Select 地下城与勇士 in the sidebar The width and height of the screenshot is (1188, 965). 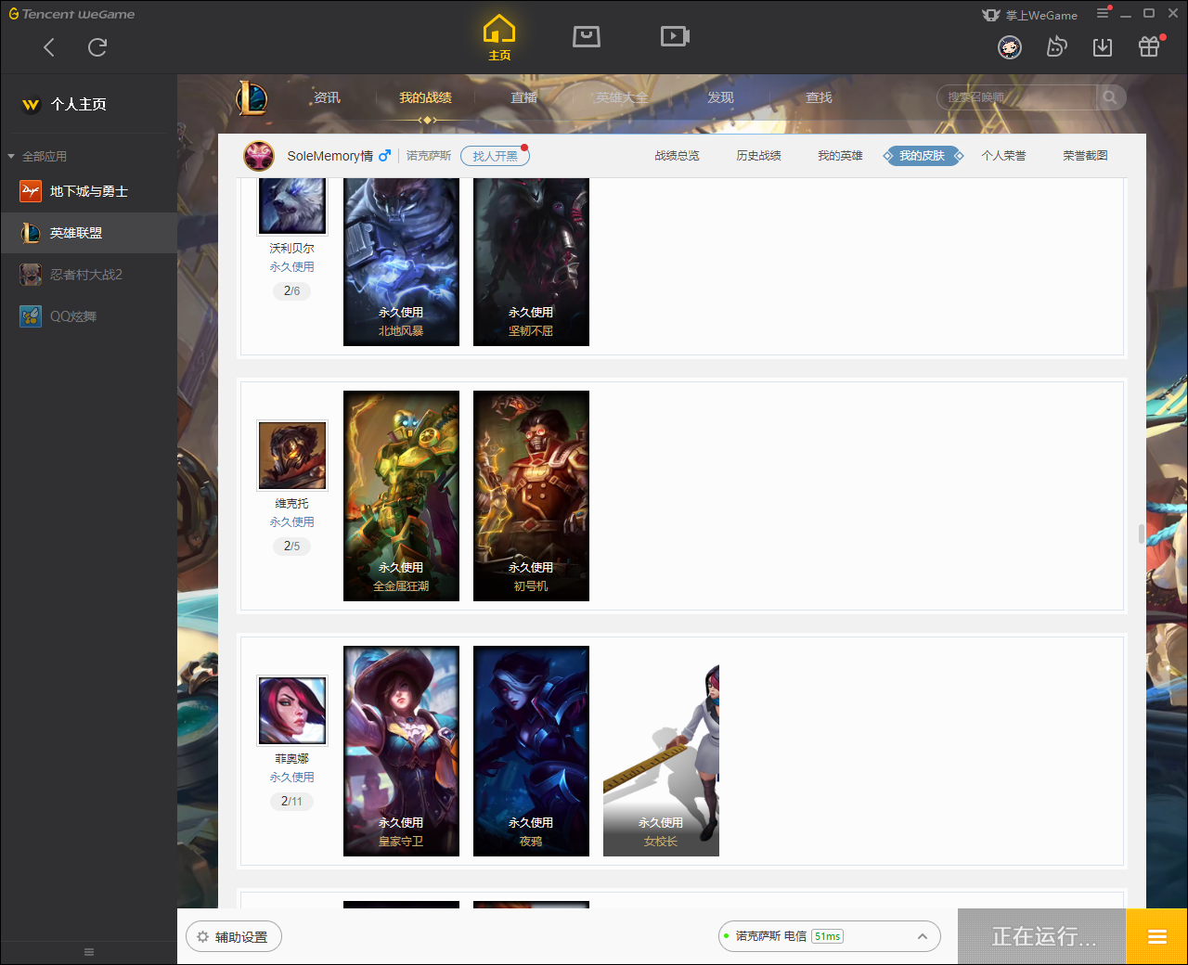coord(89,191)
